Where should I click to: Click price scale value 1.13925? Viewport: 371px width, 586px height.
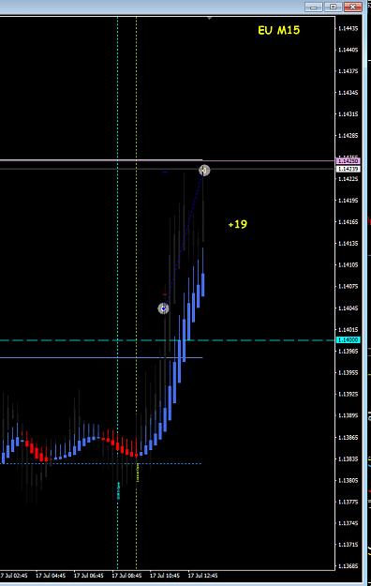[x=348, y=395]
